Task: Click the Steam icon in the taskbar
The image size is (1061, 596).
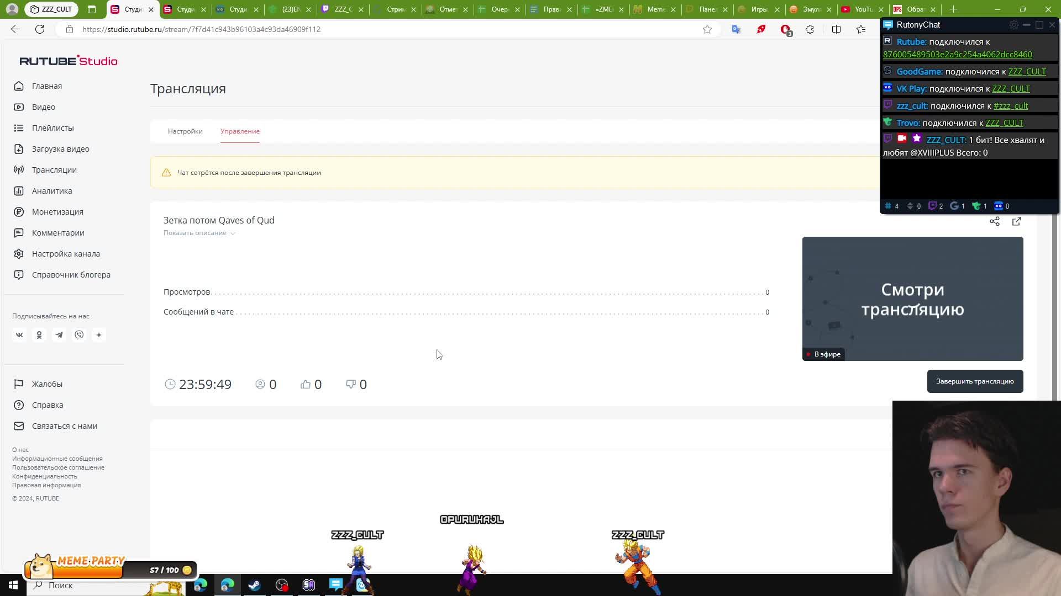Action: tap(254, 585)
